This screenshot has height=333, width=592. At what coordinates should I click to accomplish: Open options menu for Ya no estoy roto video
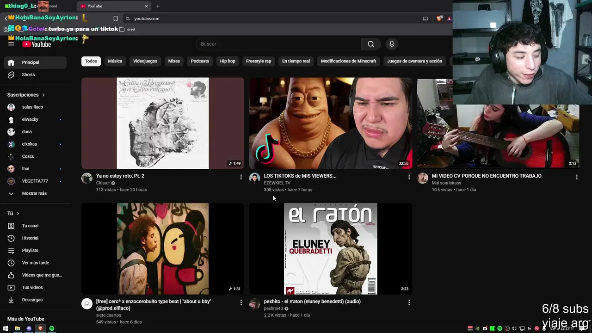pyautogui.click(x=241, y=177)
